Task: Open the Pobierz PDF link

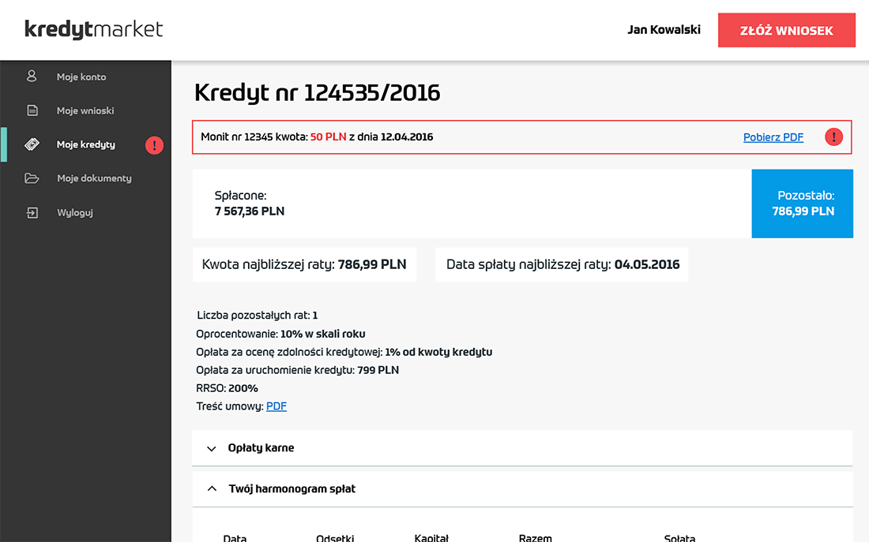Action: 773,136
